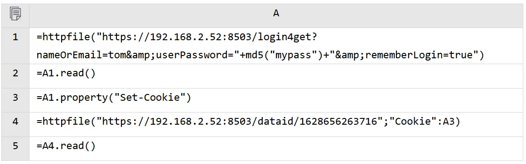Click the =A1.read() cell
The width and height of the screenshot is (526, 164).
point(276,76)
